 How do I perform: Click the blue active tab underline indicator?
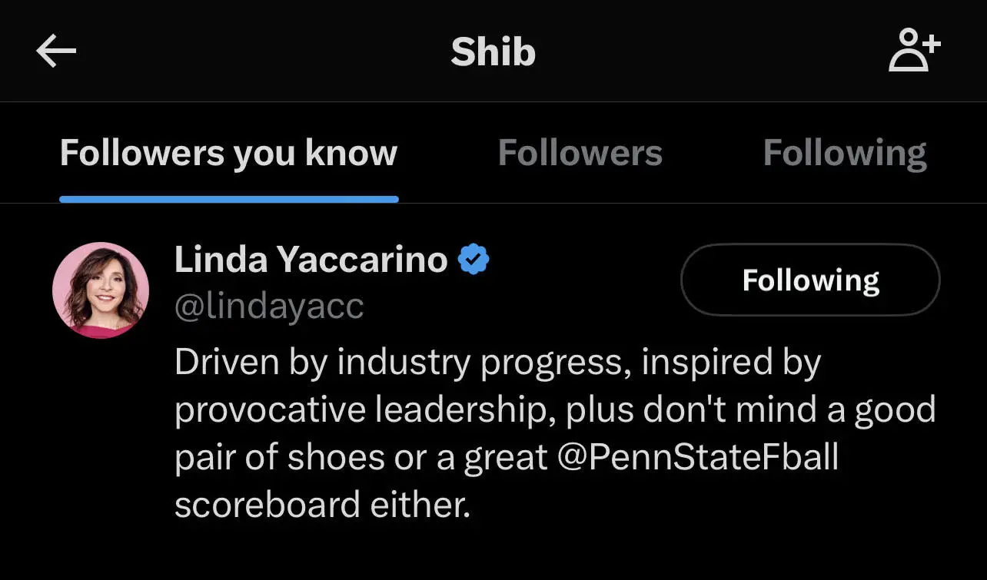point(228,199)
